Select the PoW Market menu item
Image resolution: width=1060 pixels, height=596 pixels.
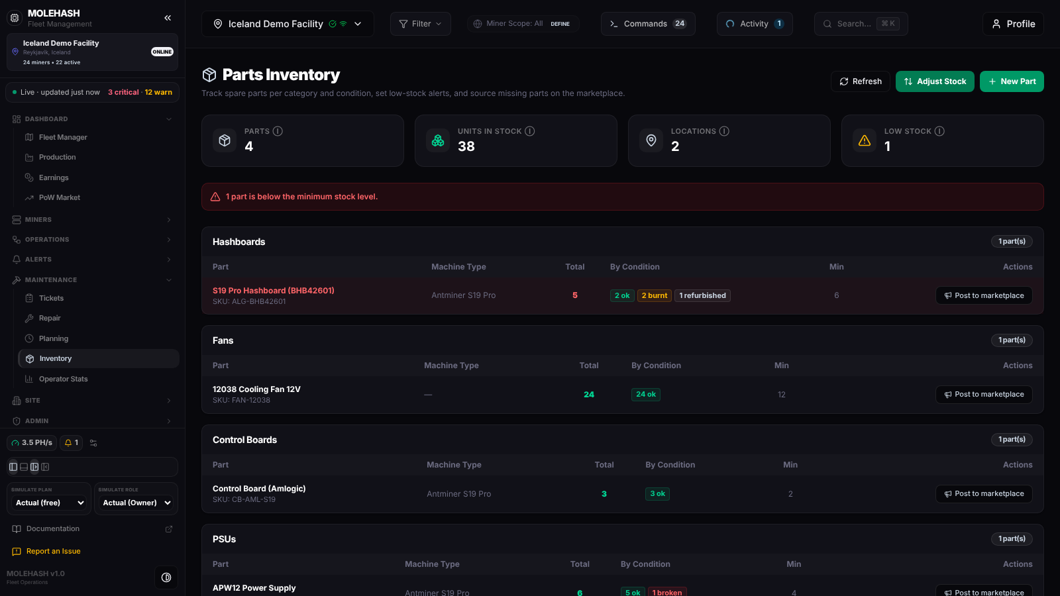[x=98, y=198]
